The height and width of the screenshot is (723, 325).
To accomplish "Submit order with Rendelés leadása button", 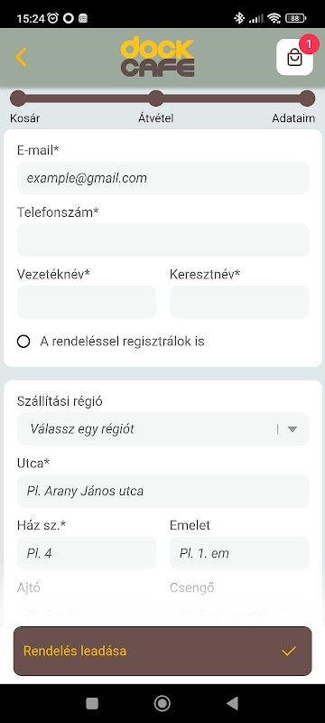I will click(163, 651).
